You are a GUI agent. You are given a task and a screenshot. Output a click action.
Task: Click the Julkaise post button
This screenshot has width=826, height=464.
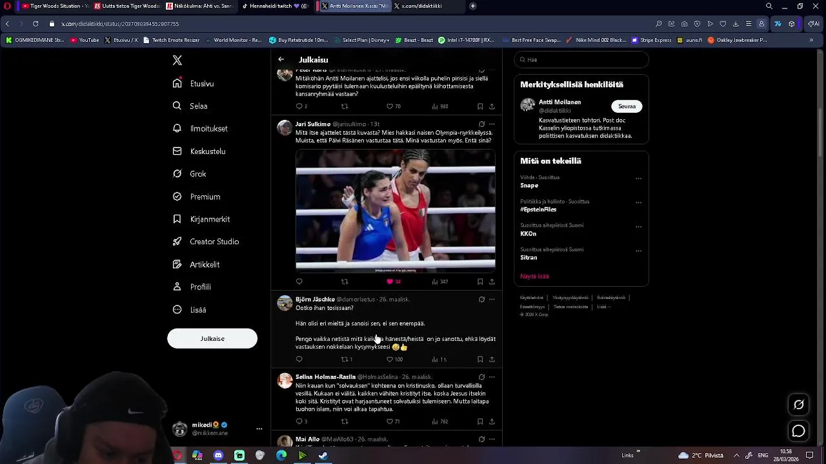[212, 338]
